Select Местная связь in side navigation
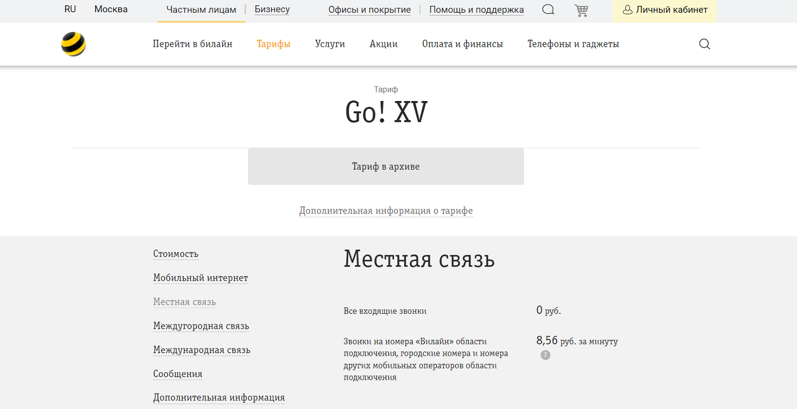Screen dimensions: 797x409 (184, 302)
